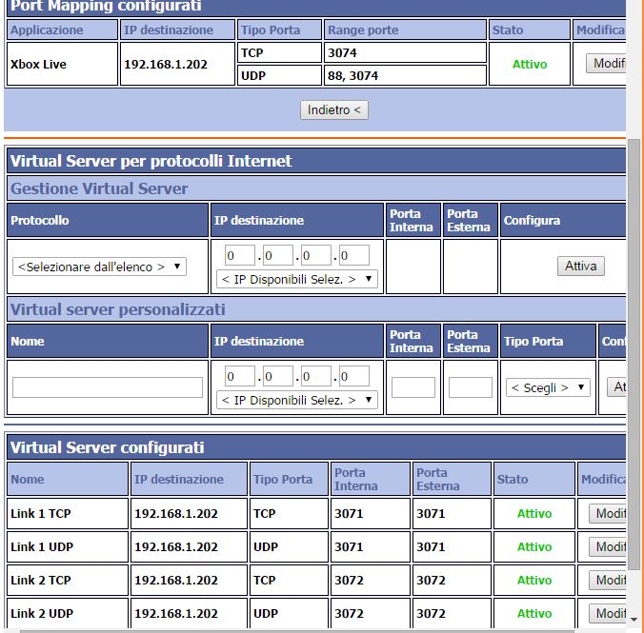
Task: Focus first IP octet in Virtual server personalizzati
Action: (x=240, y=376)
